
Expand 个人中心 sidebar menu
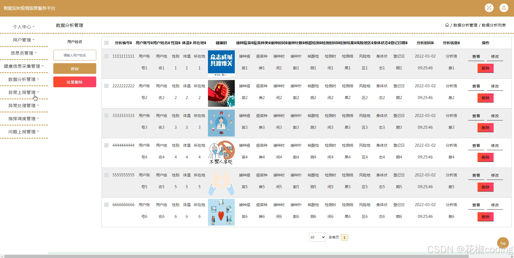click(x=24, y=27)
